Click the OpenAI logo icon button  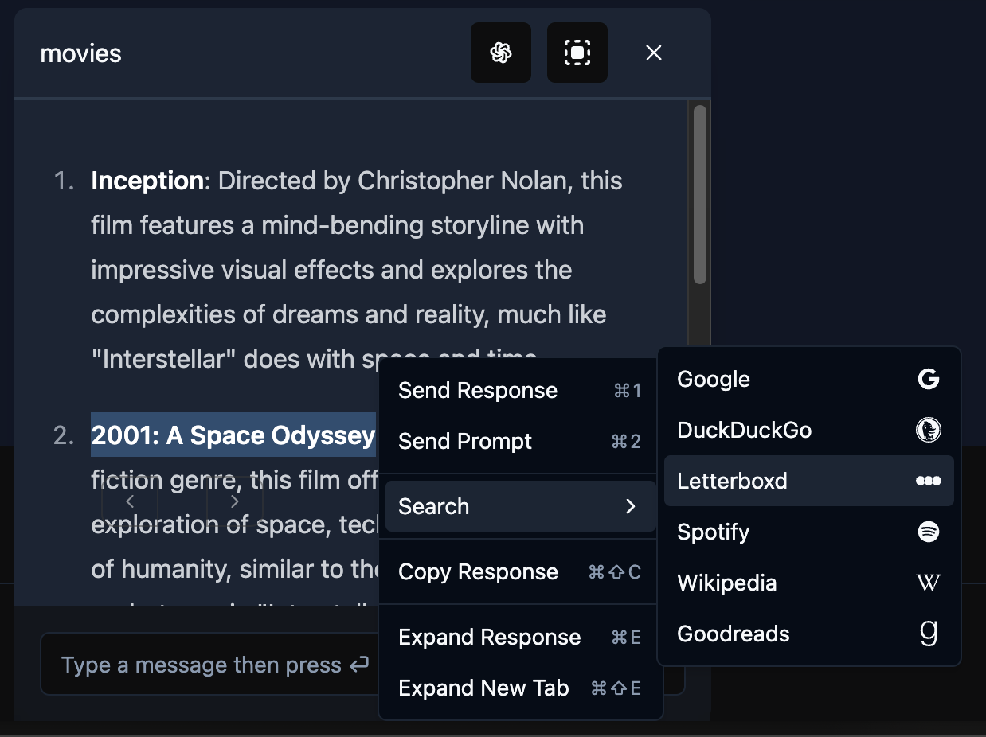(501, 53)
